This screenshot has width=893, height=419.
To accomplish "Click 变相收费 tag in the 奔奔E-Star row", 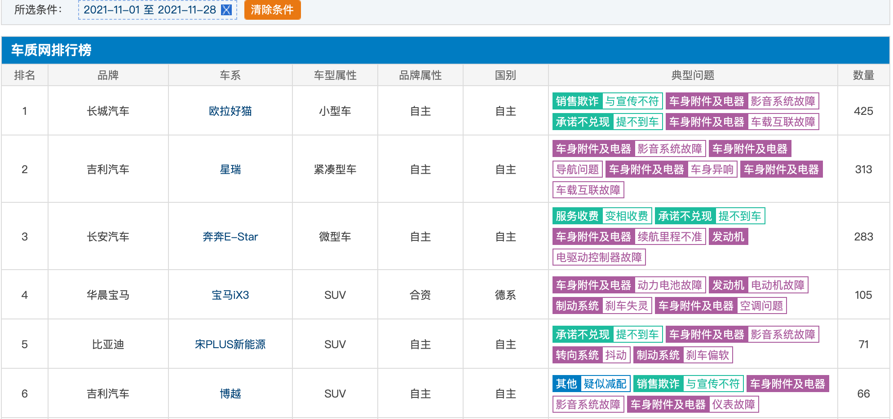I will tap(627, 216).
